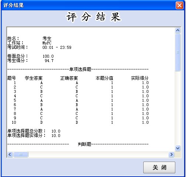Click the 单项选择题 section heading
Image resolution: width=186 pixels, height=177 pixels.
80,69
